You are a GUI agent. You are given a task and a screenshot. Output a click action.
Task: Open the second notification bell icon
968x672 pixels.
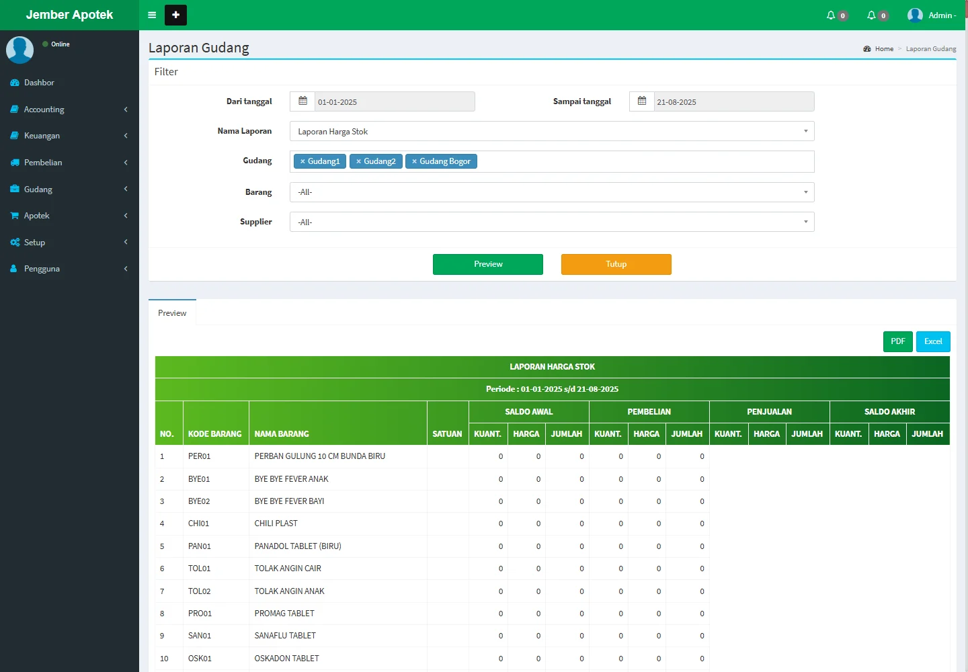click(x=872, y=15)
